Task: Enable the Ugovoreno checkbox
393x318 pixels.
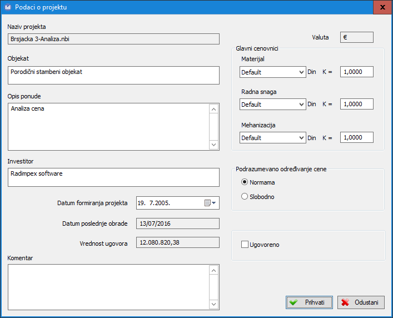Action: coord(245,245)
